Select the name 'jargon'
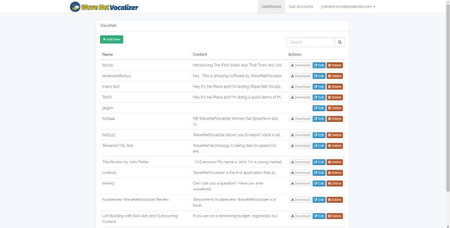Image resolution: width=450 pixels, height=228 pixels. (x=107, y=108)
